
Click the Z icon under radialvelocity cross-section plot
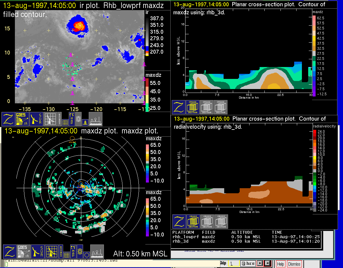coord(179,222)
